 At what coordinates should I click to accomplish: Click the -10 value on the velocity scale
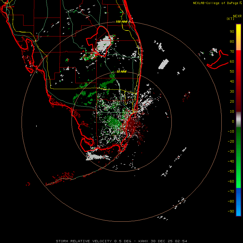[x=231, y=131]
